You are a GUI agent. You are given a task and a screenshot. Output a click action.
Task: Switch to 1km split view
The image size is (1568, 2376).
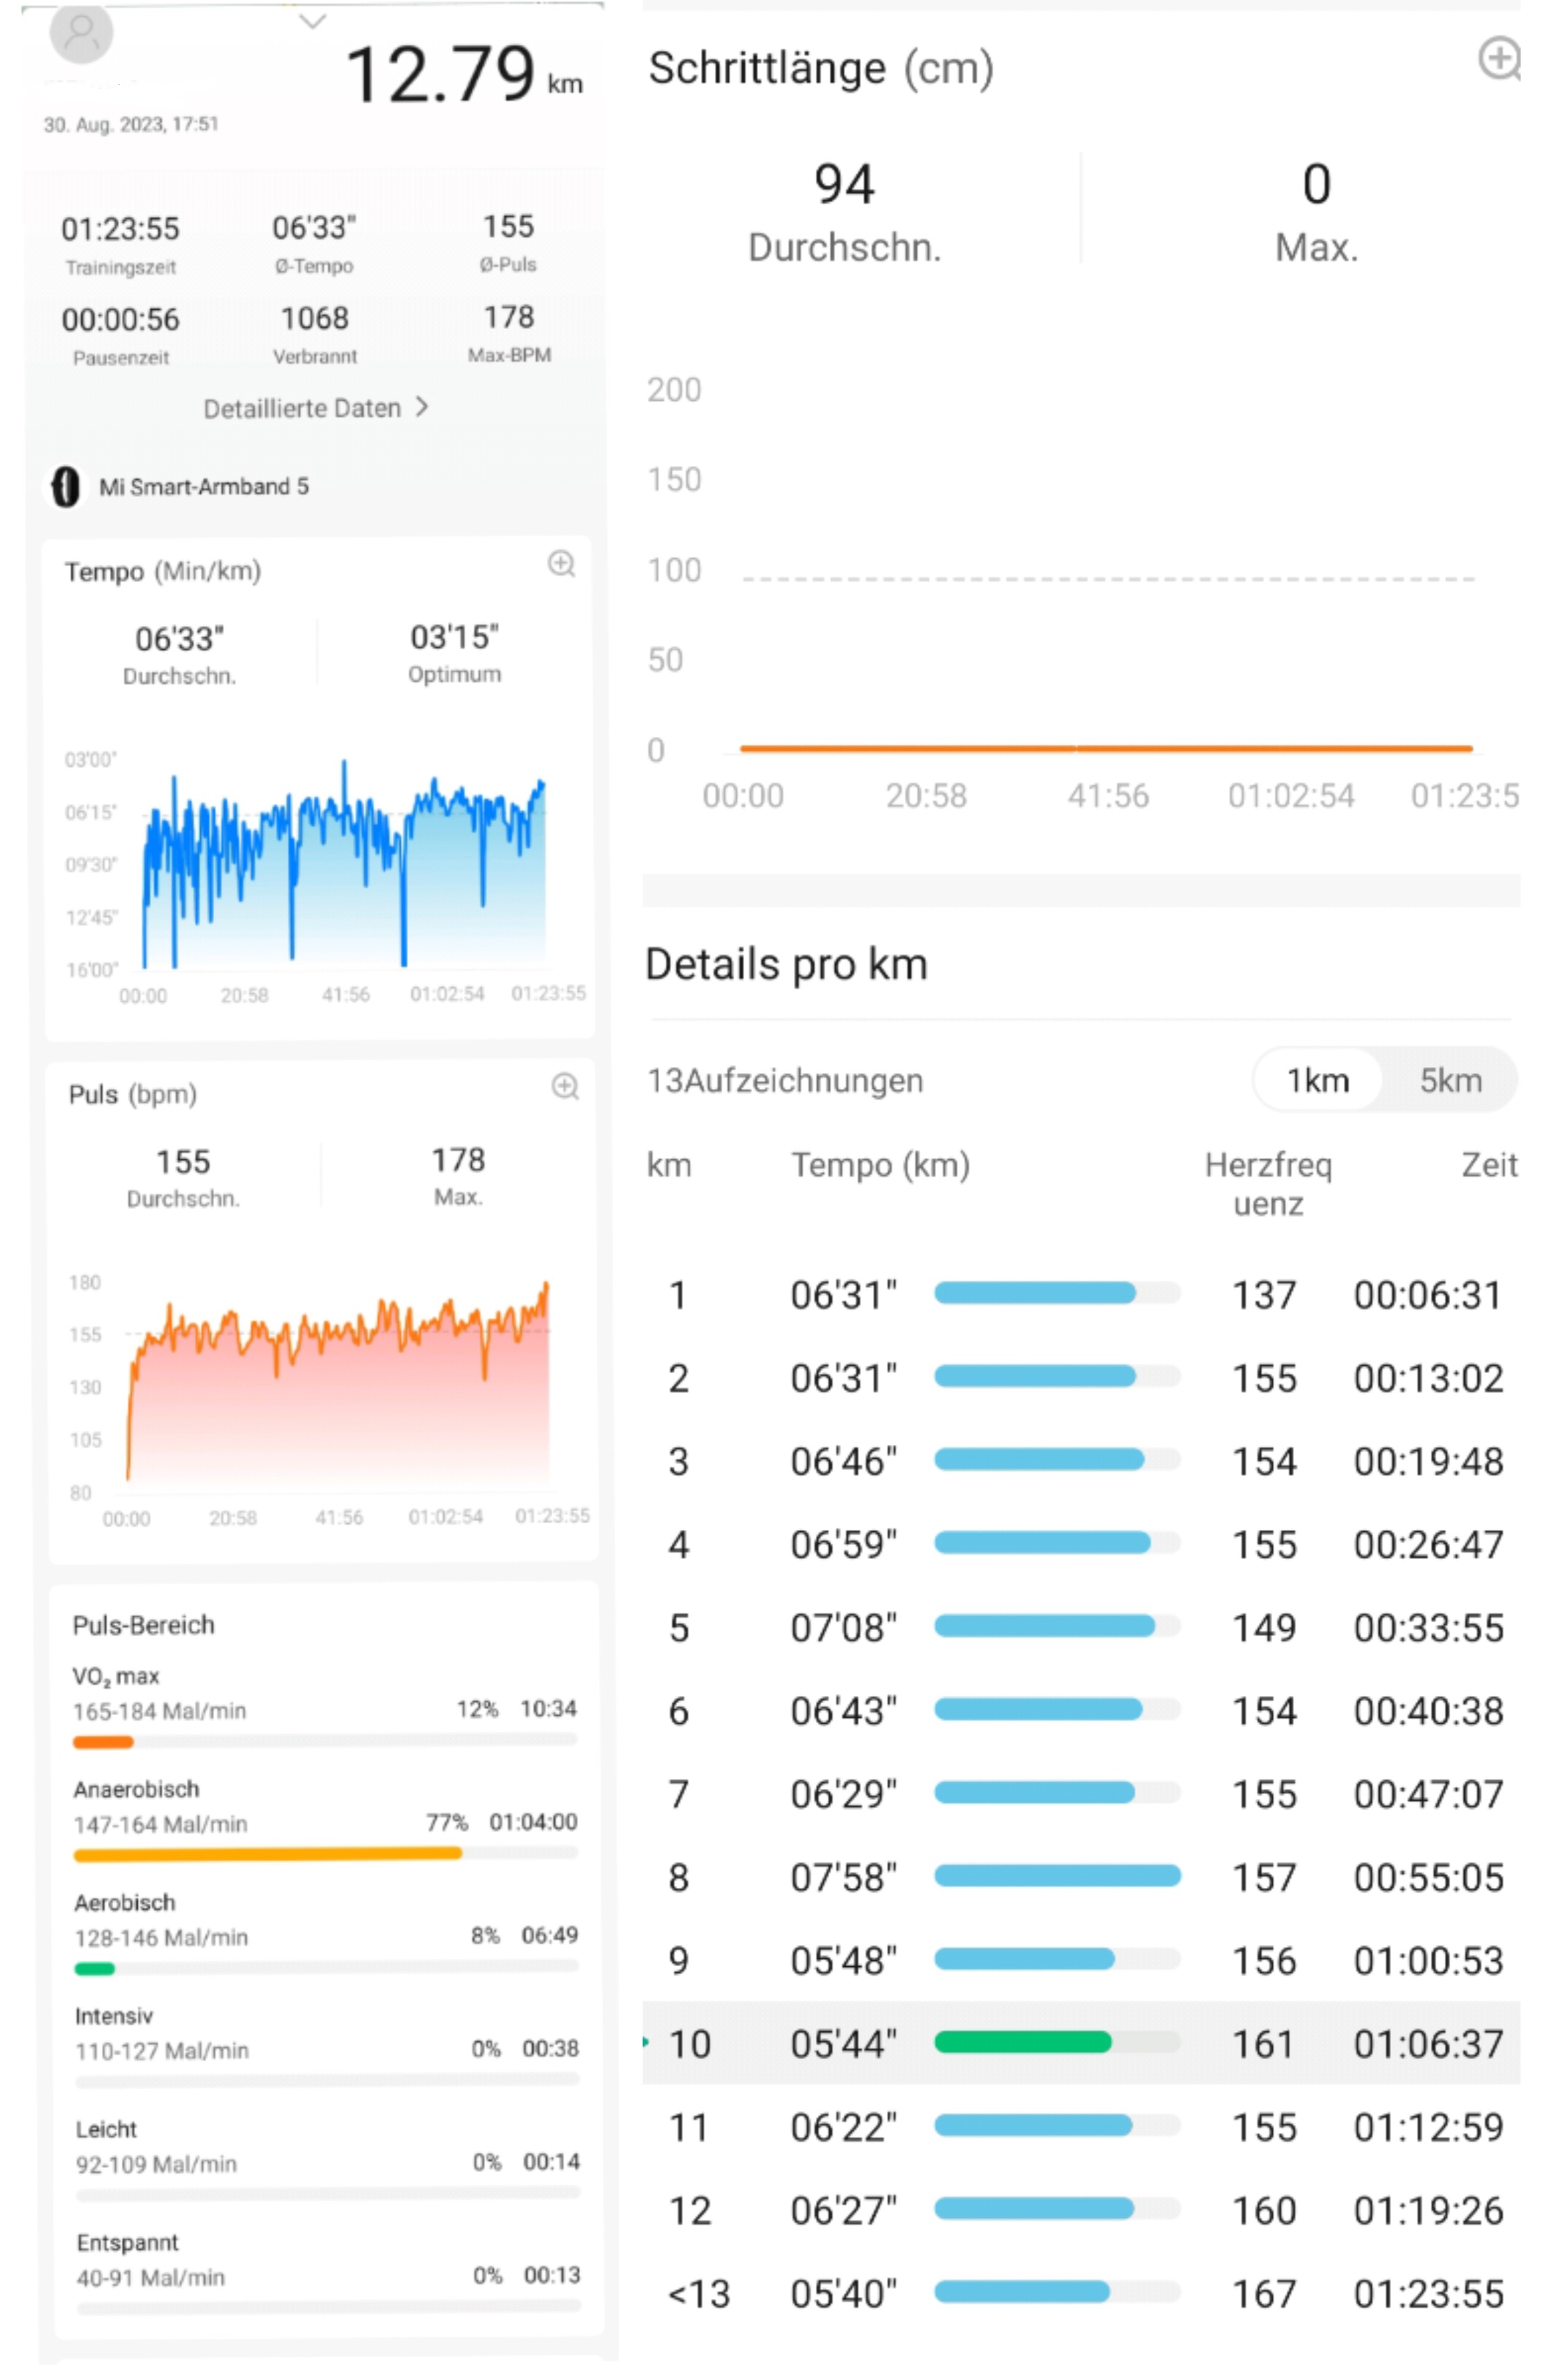[x=1317, y=1081]
